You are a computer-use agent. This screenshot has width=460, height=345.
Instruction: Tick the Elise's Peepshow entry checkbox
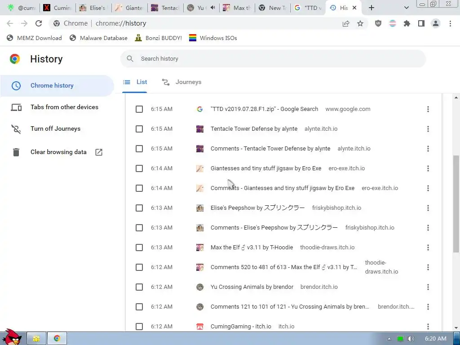pyautogui.click(x=139, y=208)
